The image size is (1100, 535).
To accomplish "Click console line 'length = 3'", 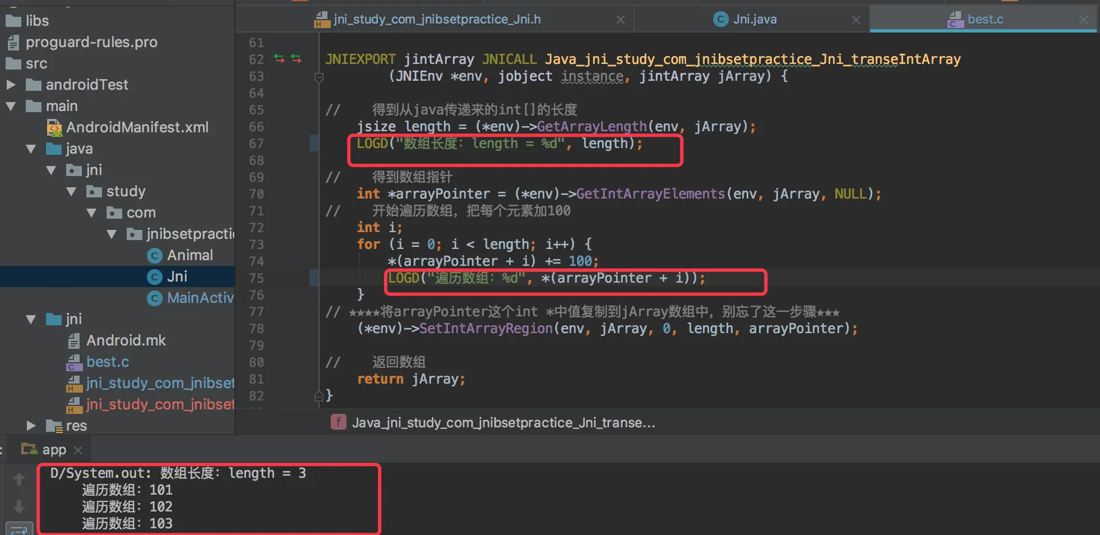I will [267, 473].
